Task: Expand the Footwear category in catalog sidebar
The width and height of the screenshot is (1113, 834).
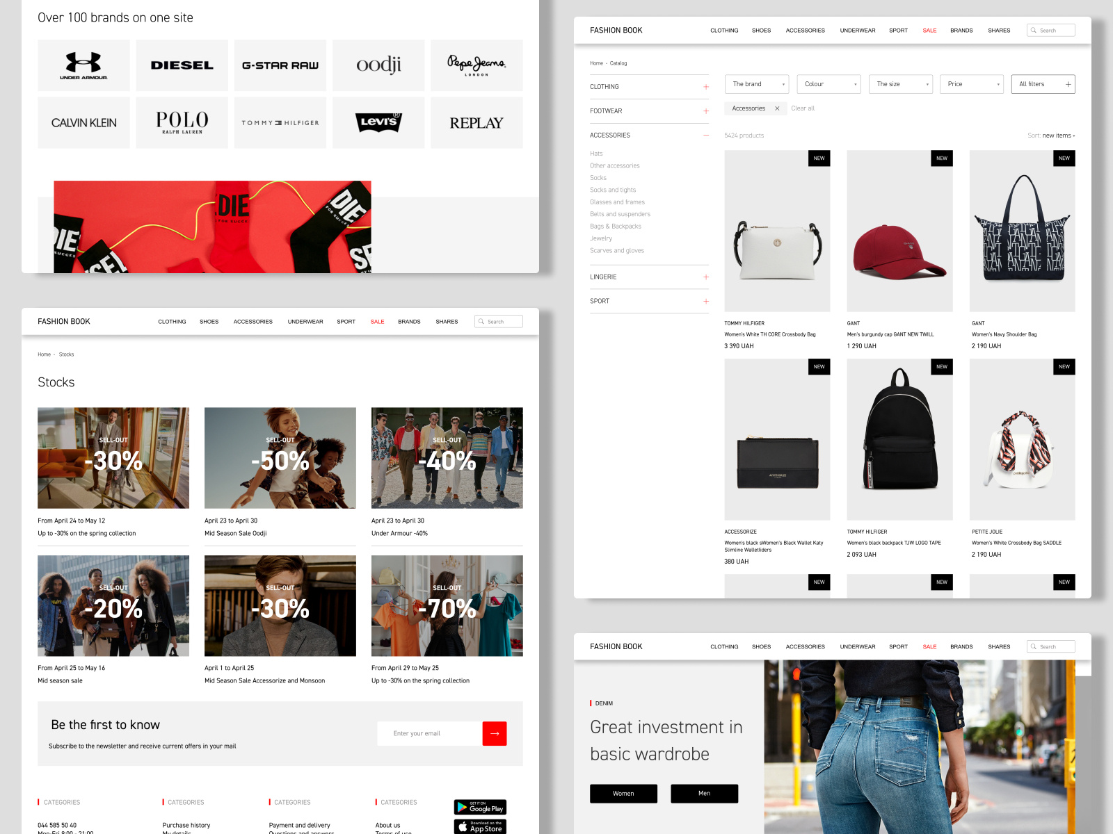Action: (x=706, y=111)
